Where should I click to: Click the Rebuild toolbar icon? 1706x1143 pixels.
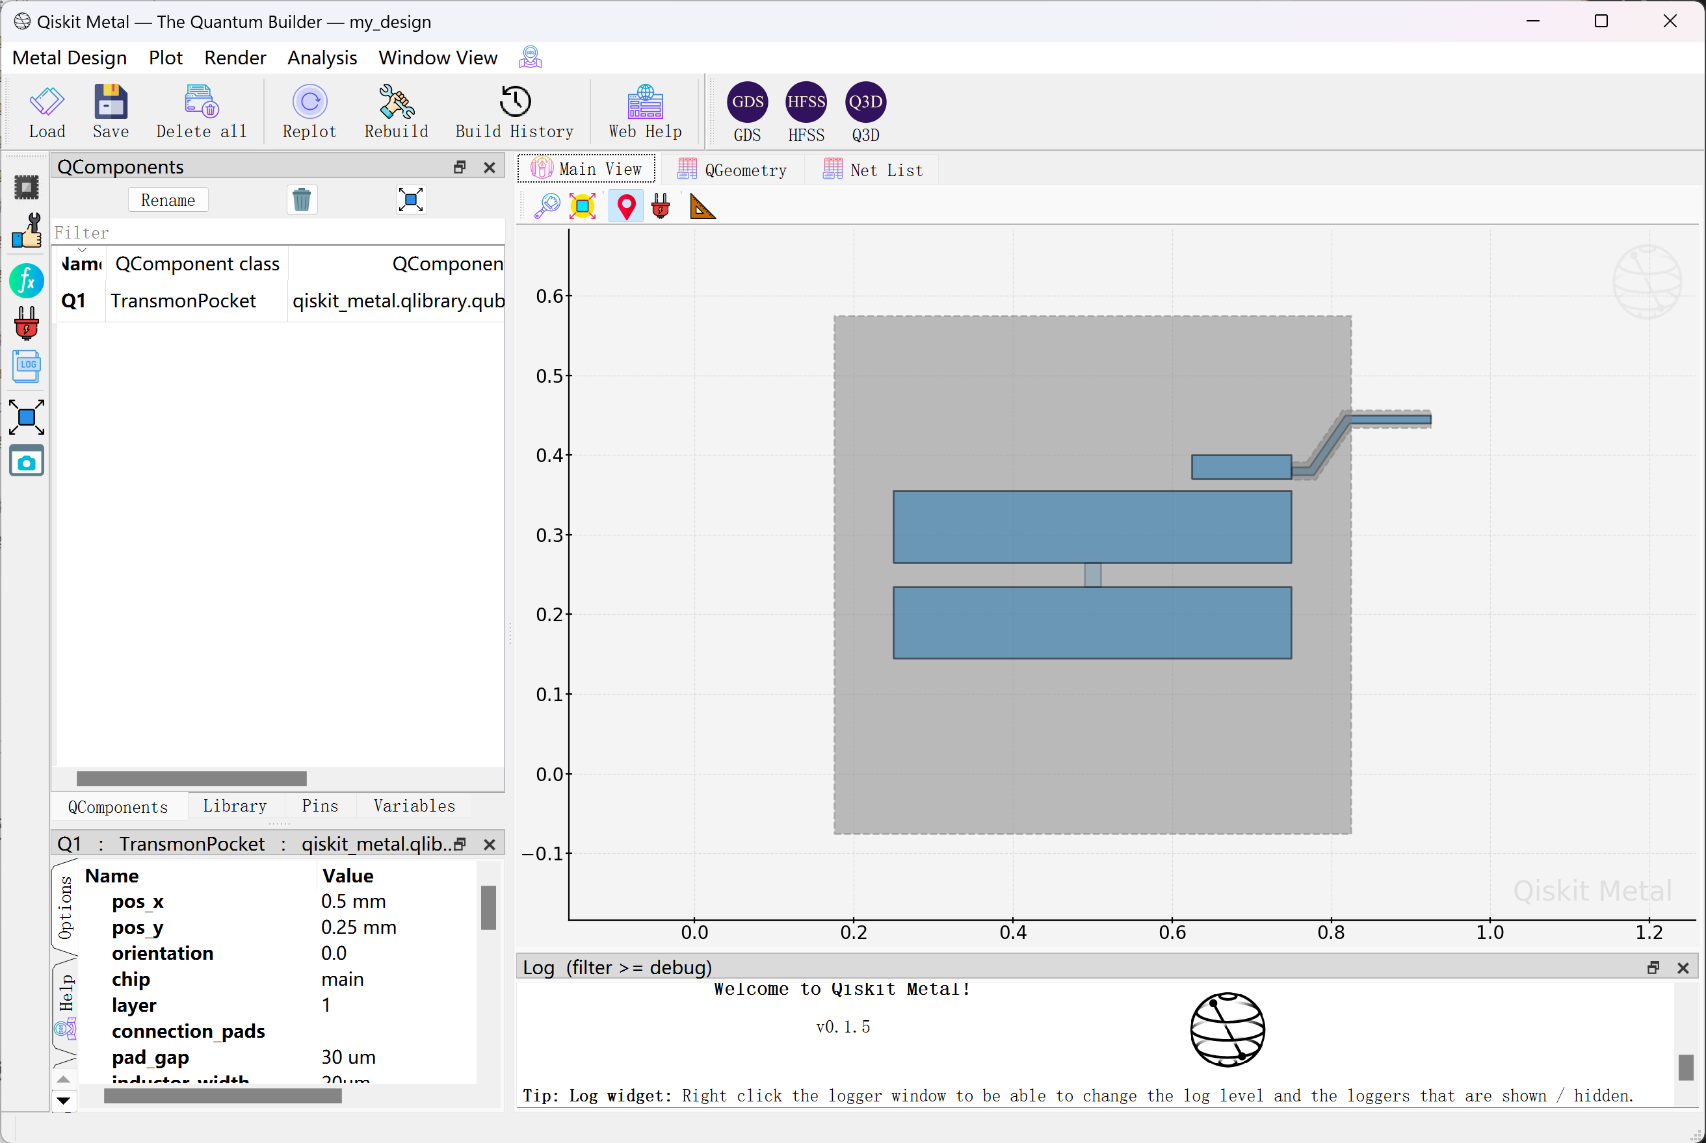(x=396, y=102)
